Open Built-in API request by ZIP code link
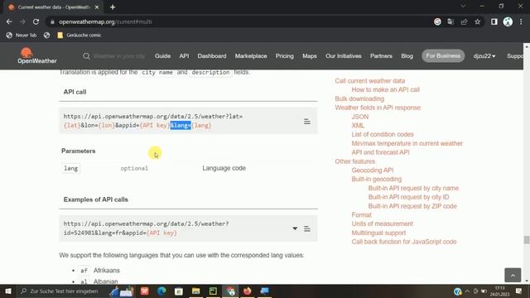The width and height of the screenshot is (530, 298). tap(412, 206)
